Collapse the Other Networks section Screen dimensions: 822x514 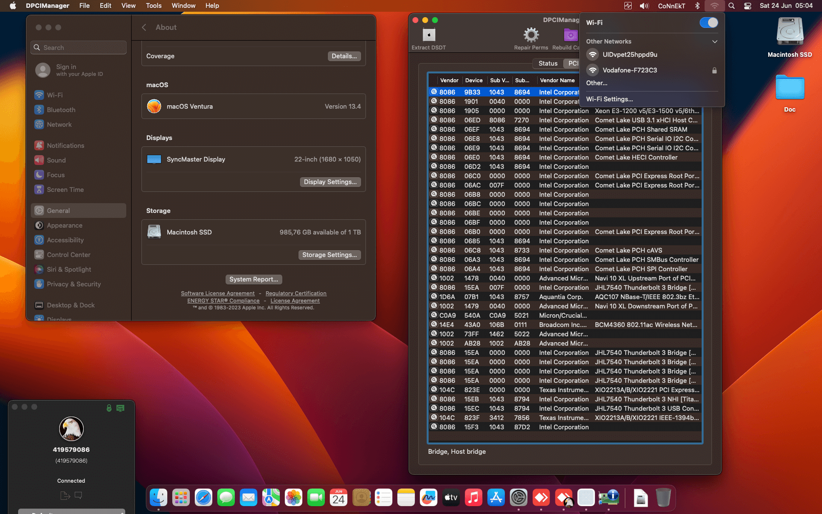point(715,42)
